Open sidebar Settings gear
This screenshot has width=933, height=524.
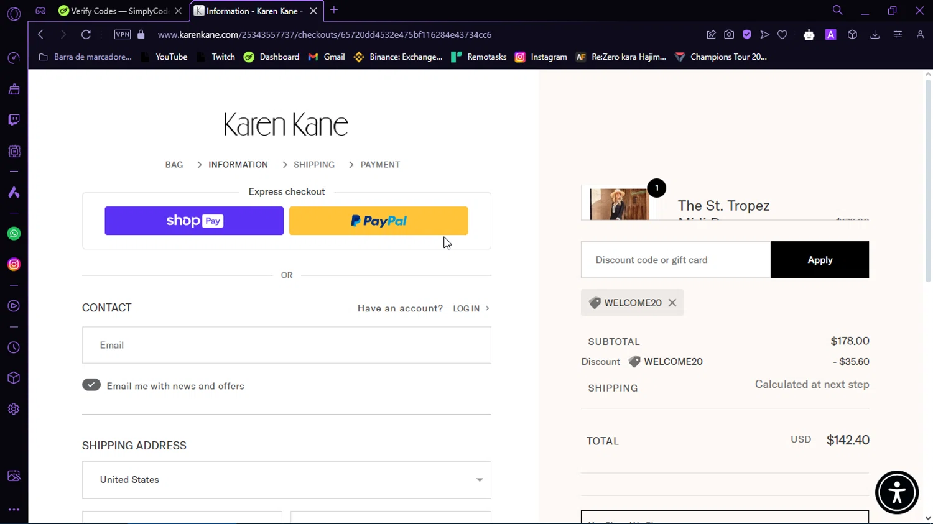(14, 409)
